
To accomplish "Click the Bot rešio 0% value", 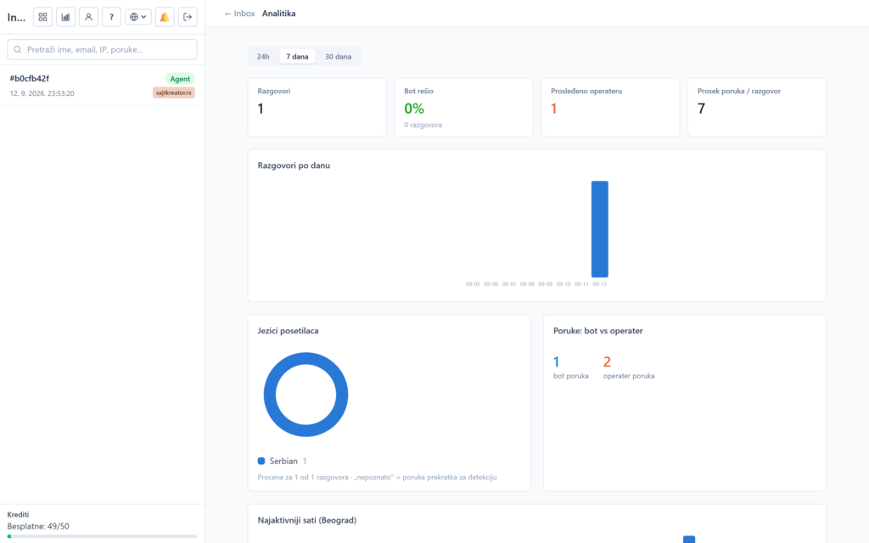I will pyautogui.click(x=414, y=109).
